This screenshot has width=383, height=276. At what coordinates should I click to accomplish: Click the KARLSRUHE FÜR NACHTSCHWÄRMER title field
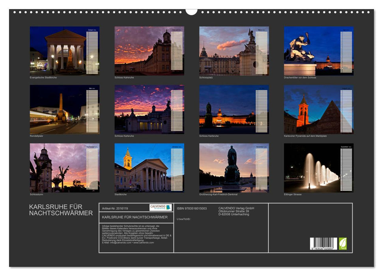pos(134,217)
